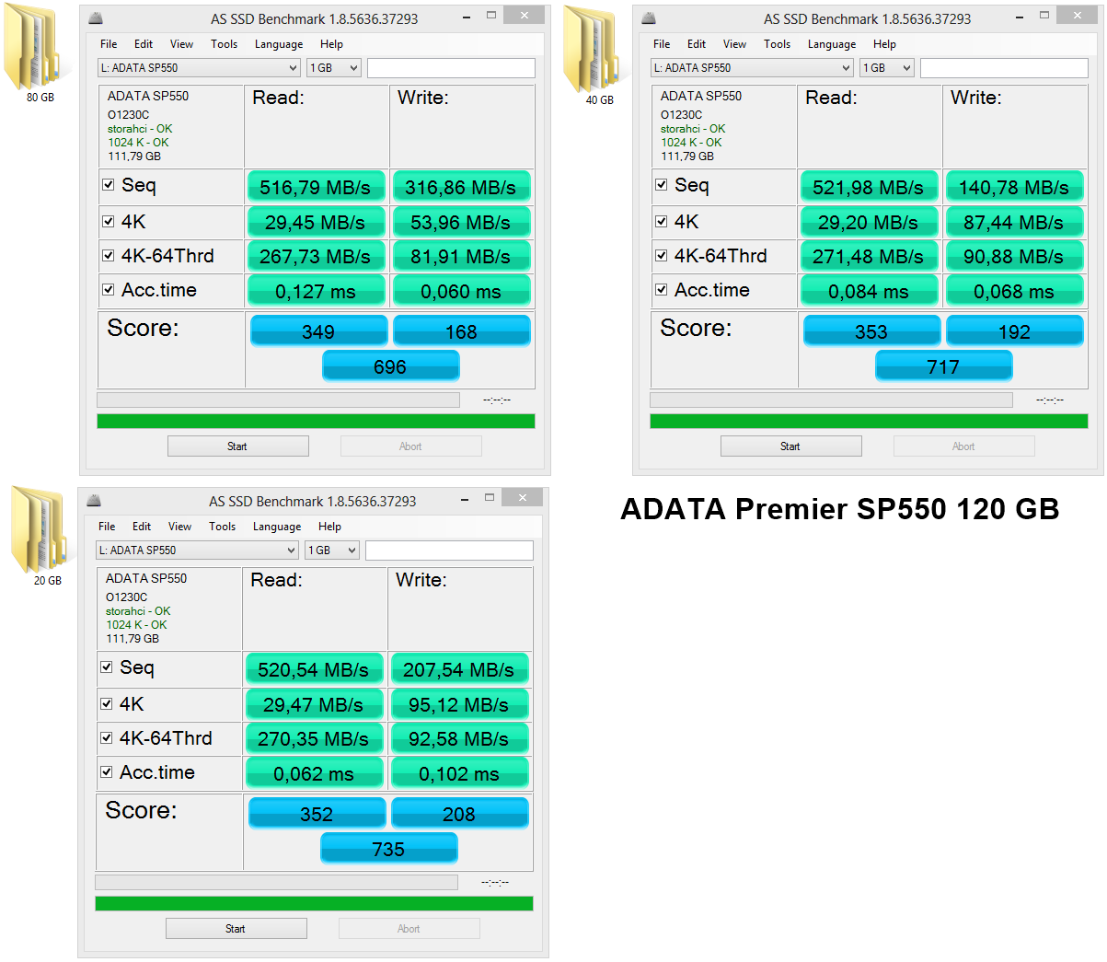The height and width of the screenshot is (962, 1107).
Task: Click Start button in window scoring 696
Action: (237, 446)
